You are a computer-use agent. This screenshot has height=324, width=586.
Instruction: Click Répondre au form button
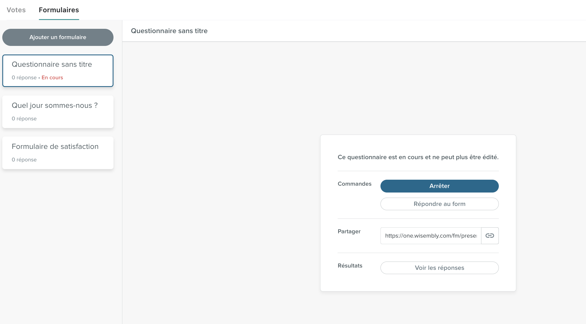point(439,204)
